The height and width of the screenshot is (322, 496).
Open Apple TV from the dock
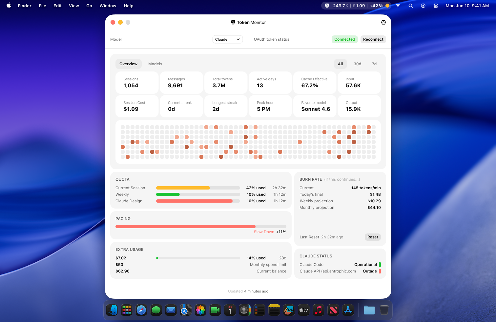304,310
